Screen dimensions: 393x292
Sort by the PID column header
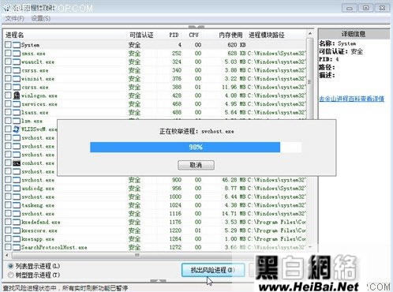click(x=174, y=35)
